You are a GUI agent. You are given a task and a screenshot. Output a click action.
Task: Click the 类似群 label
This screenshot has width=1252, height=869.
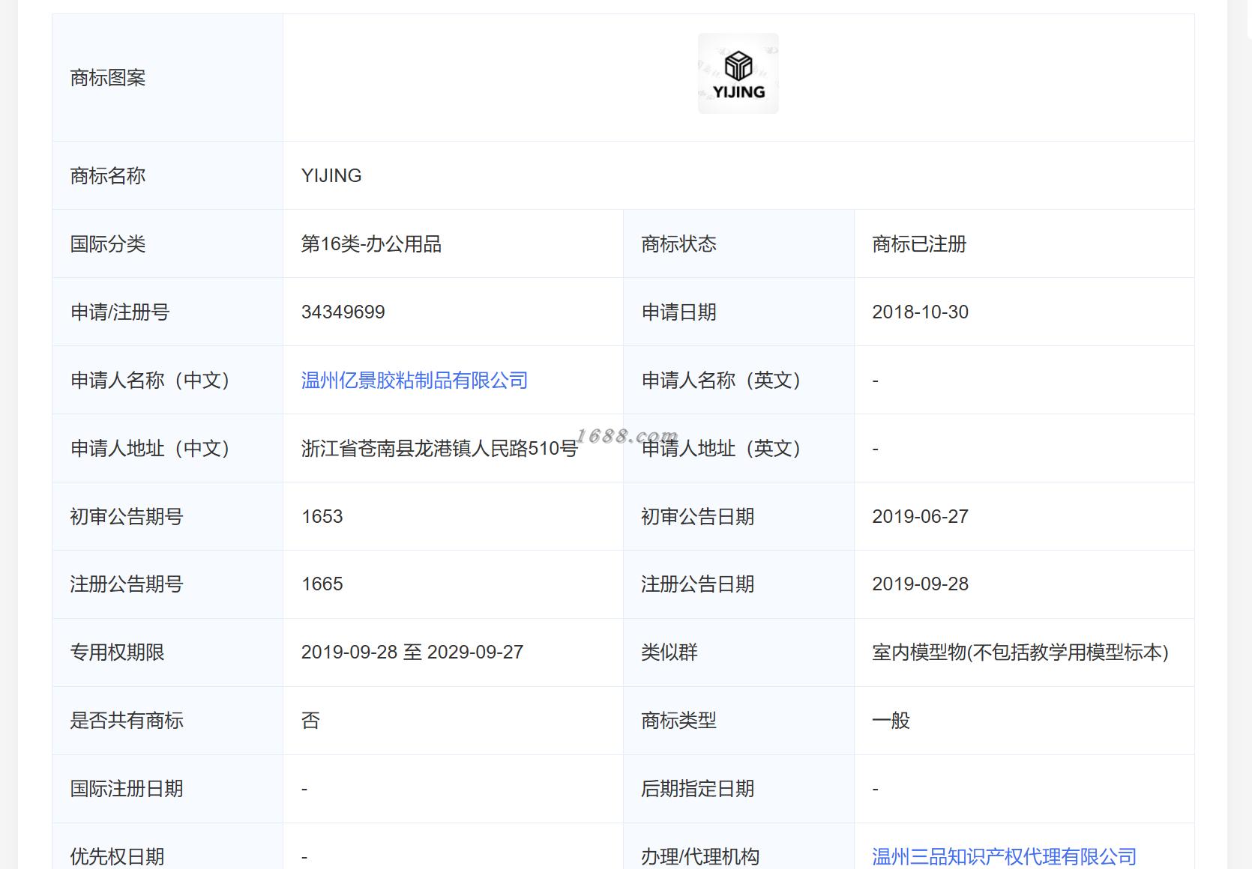669,652
